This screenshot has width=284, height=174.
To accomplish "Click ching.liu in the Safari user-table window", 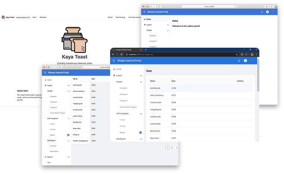I will (x=76, y=135).
